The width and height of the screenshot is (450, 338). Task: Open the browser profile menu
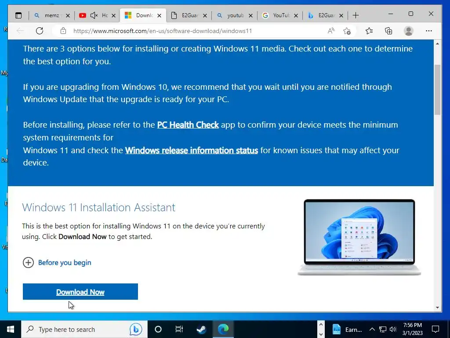pos(408,31)
